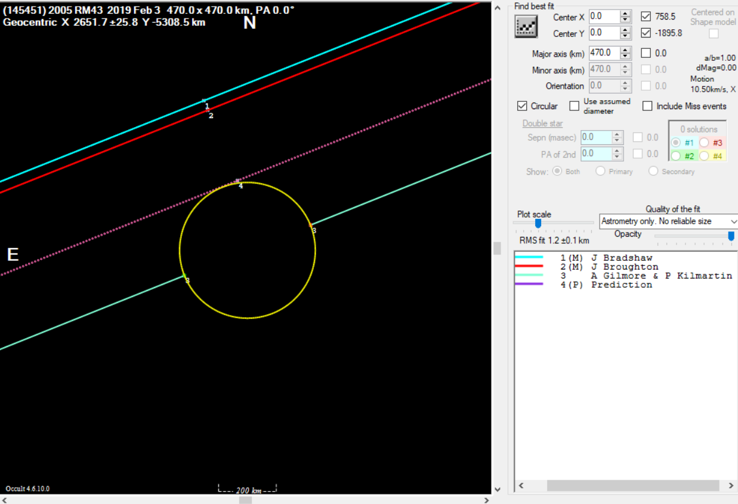Image resolution: width=738 pixels, height=504 pixels.
Task: Enable Include Miss events checkbox
Action: click(x=647, y=106)
